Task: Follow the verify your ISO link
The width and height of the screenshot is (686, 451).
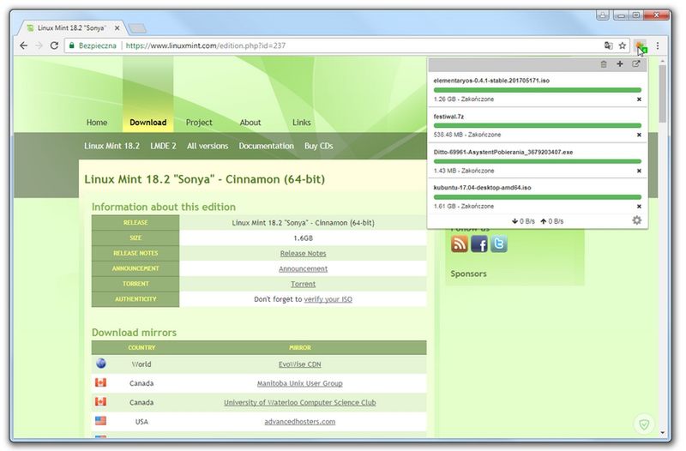Action: pos(328,299)
